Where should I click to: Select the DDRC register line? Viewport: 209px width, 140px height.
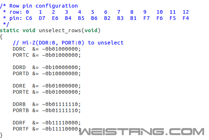pyautogui.click(x=47, y=49)
